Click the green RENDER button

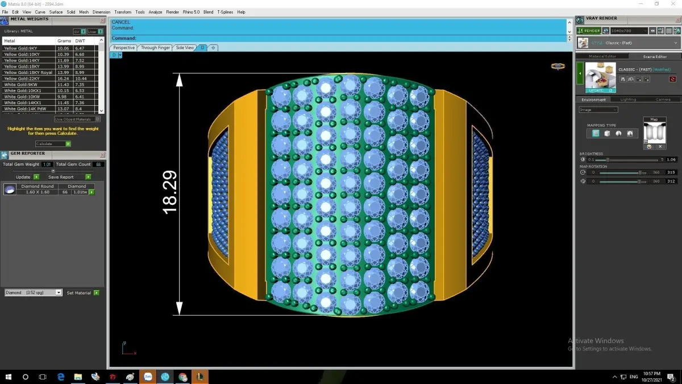588,31
